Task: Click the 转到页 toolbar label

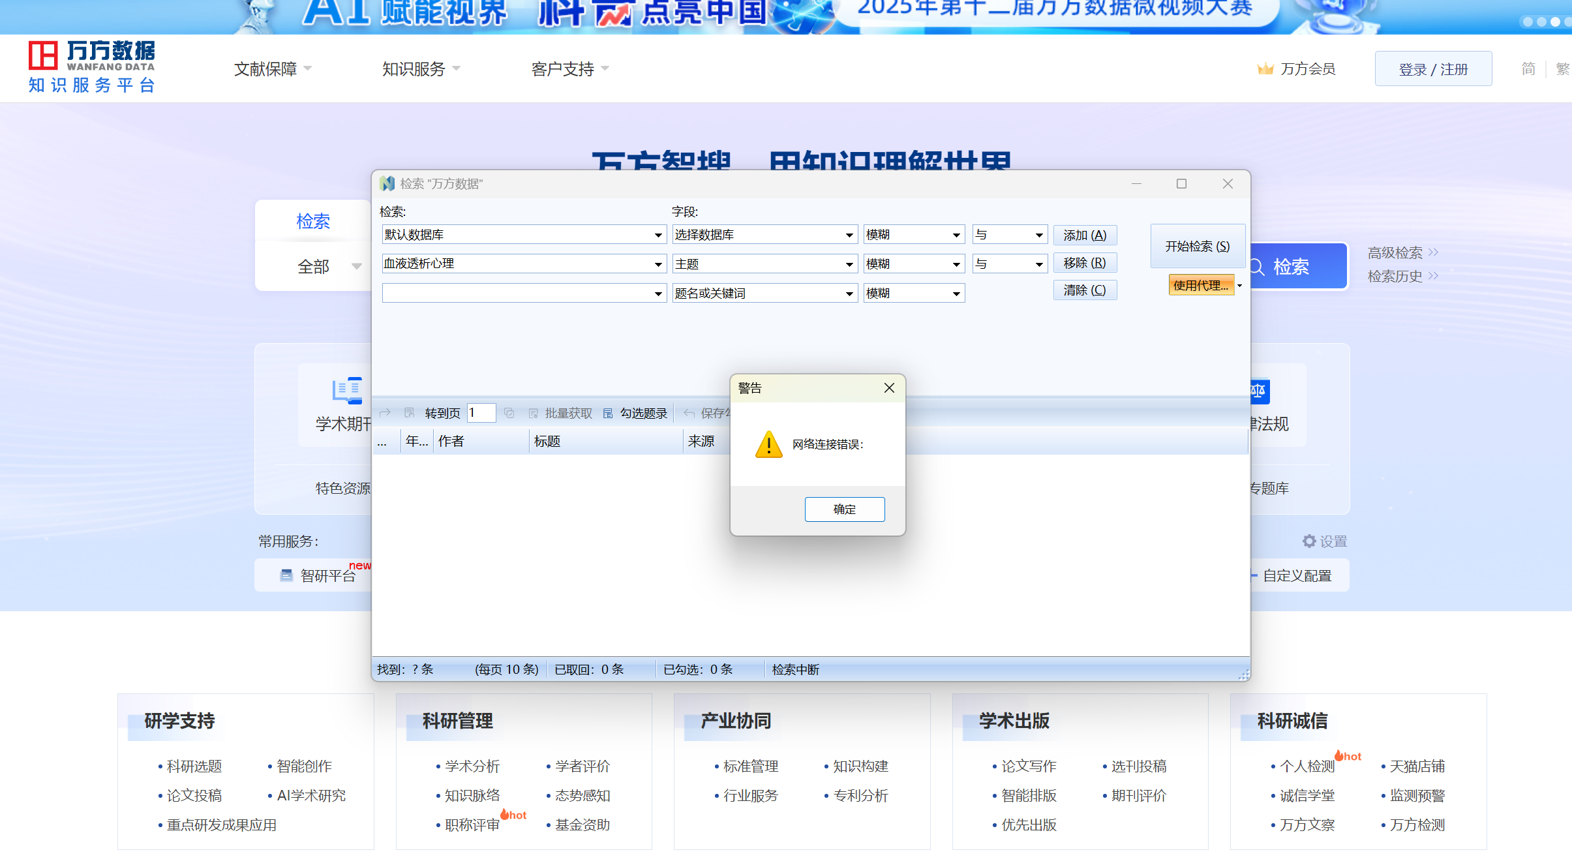Action: tap(443, 413)
